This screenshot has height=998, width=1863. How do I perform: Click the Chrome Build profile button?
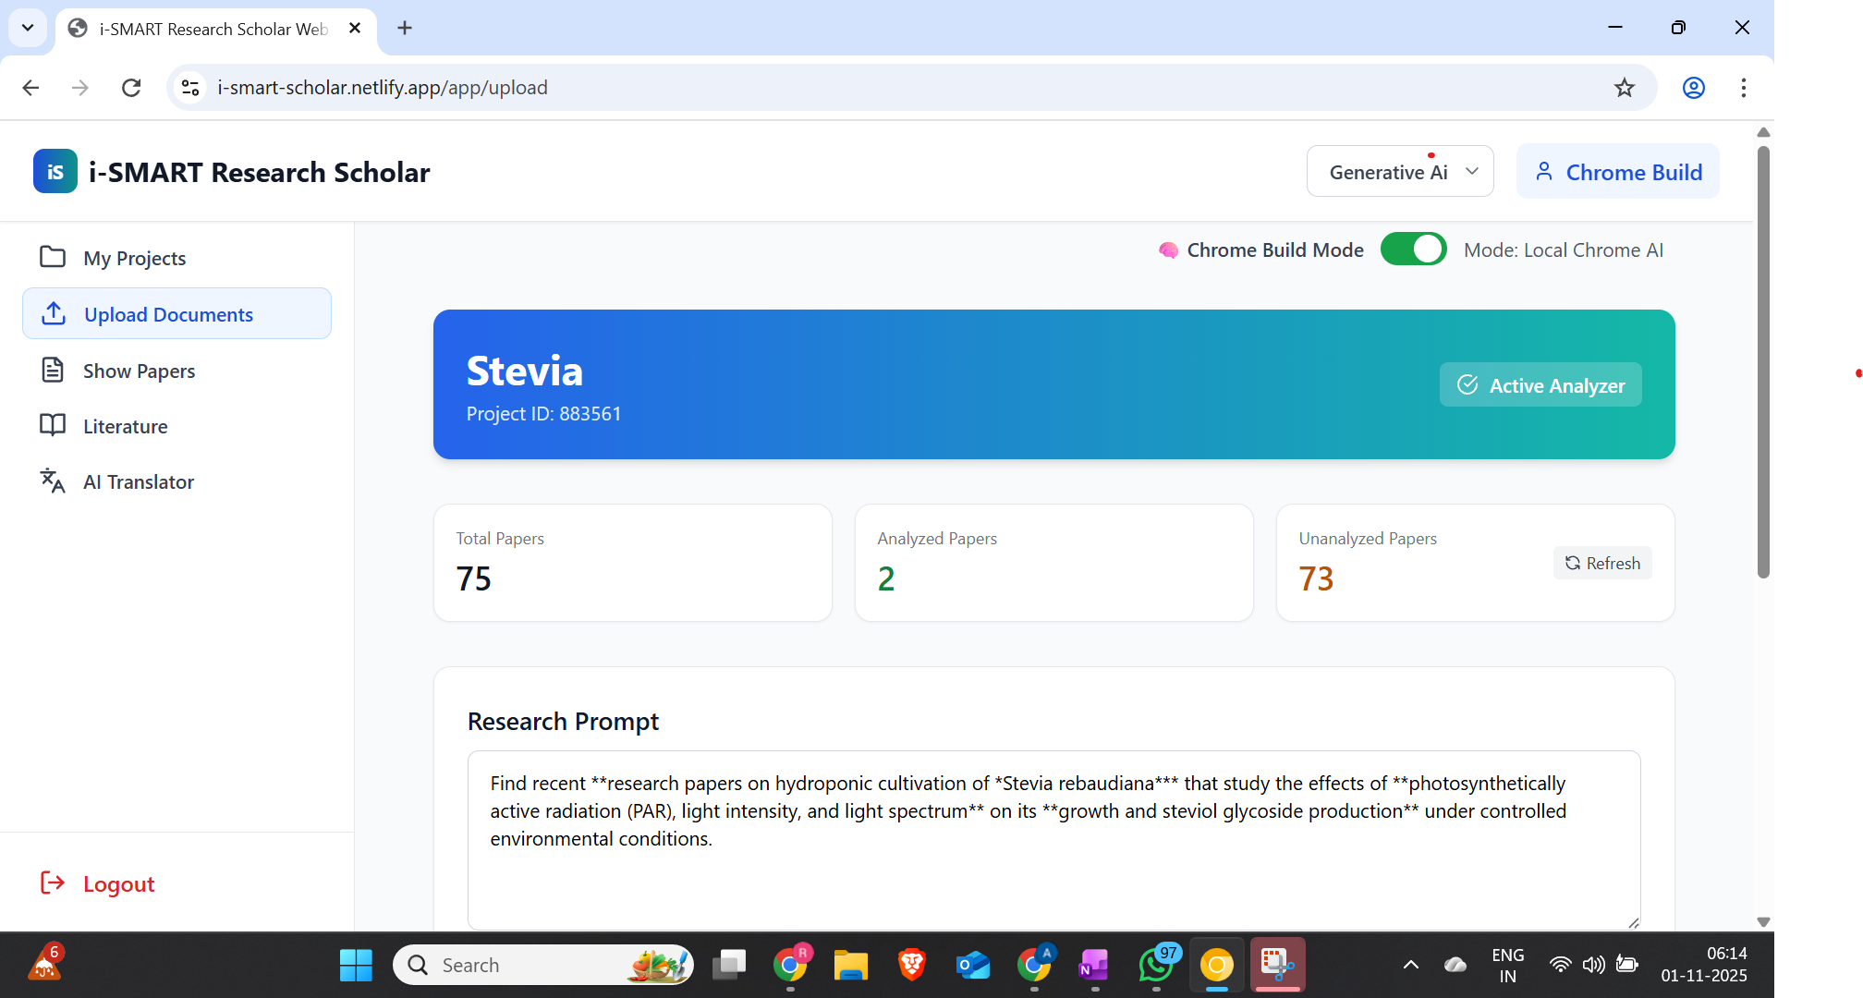pyautogui.click(x=1617, y=172)
